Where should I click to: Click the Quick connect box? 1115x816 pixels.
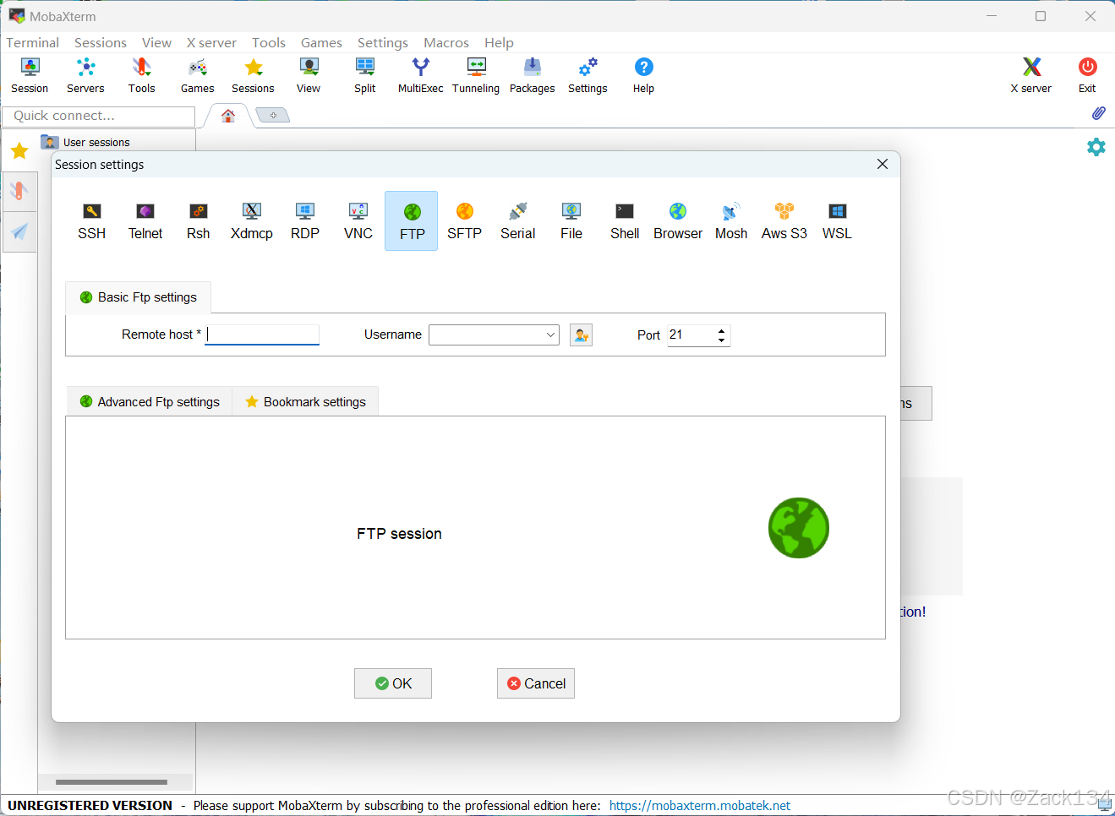tap(98, 116)
